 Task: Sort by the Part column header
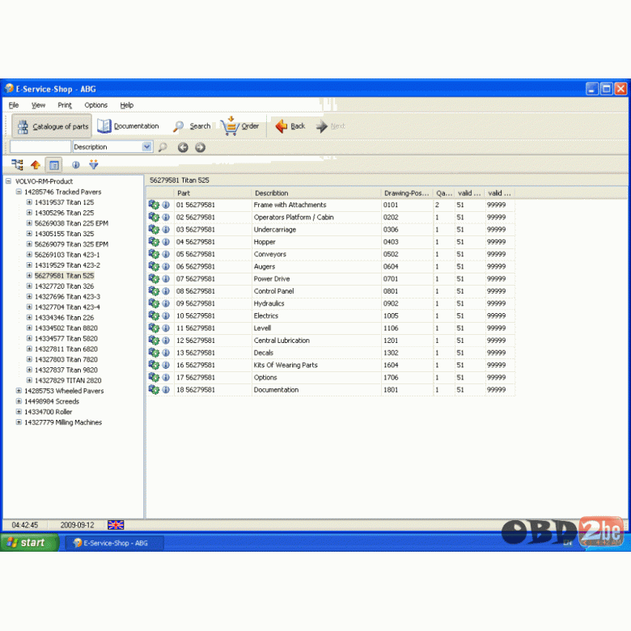[x=213, y=193]
